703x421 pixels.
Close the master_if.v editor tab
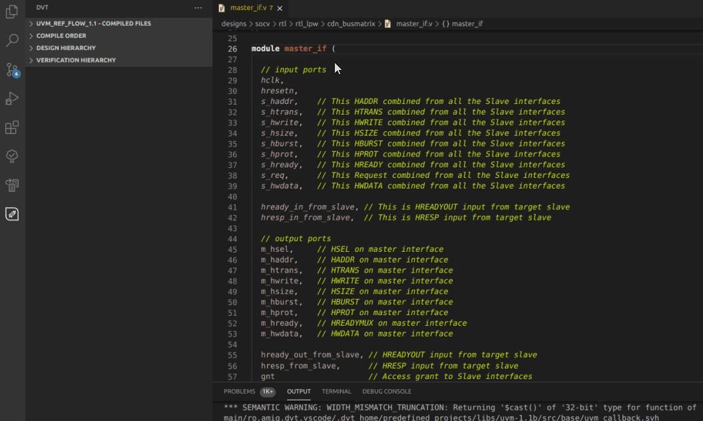tap(280, 8)
